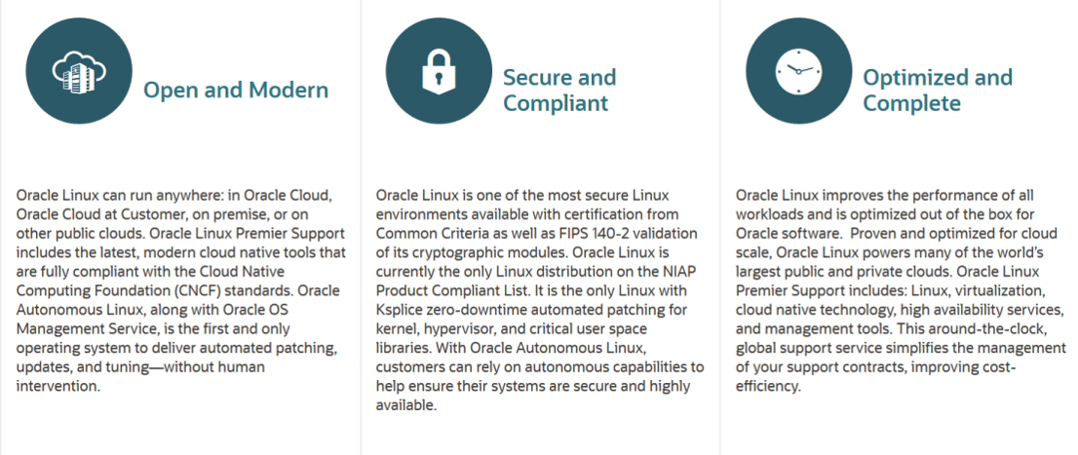Open the "Open and Modern" heading

click(x=236, y=91)
